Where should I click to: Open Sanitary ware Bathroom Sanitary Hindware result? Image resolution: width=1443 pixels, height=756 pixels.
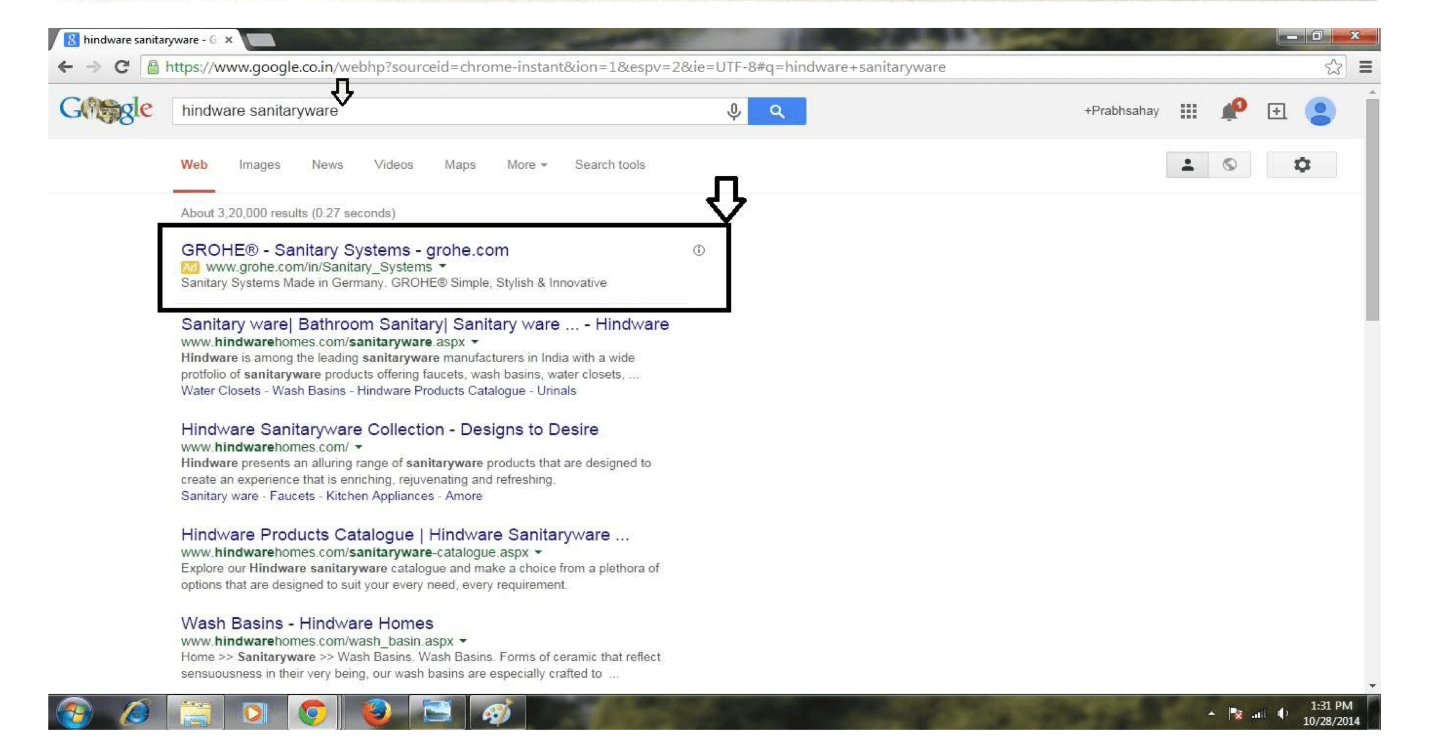425,324
